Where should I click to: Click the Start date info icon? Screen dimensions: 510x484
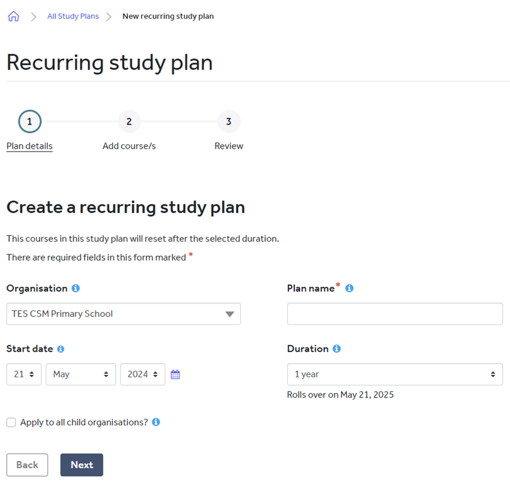(61, 349)
